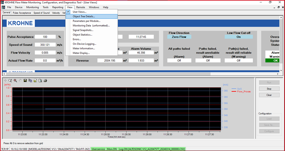Click the SoS legend entry in the chart
285x151 pixels.
click(x=237, y=89)
